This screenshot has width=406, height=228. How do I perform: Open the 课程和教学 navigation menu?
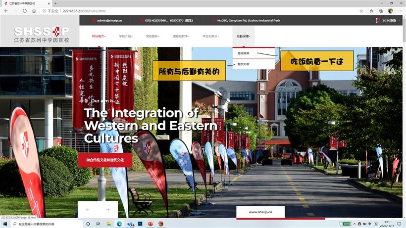click(181, 36)
